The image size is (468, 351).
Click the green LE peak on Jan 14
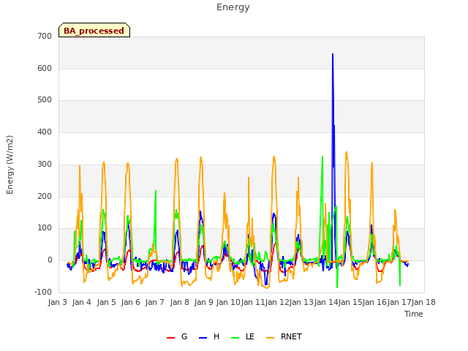pos(322,156)
